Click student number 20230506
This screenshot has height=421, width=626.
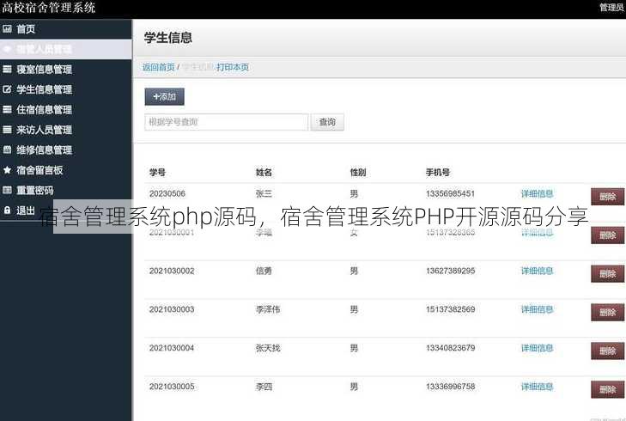click(x=167, y=193)
